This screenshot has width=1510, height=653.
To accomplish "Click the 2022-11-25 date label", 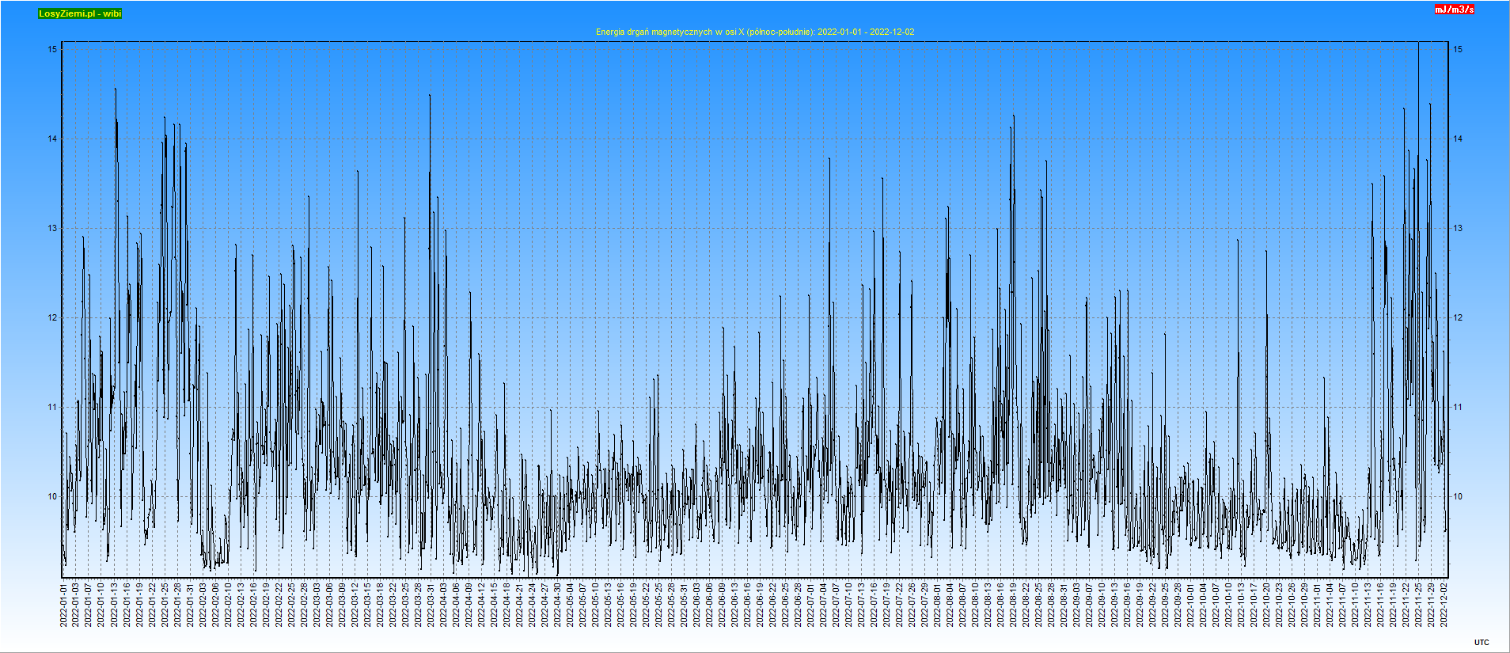I will coord(1418,606).
